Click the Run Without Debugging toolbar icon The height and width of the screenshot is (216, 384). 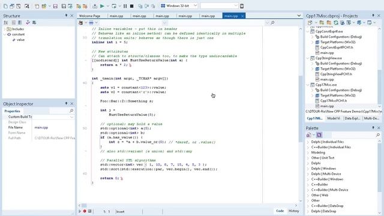[x=114, y=6]
